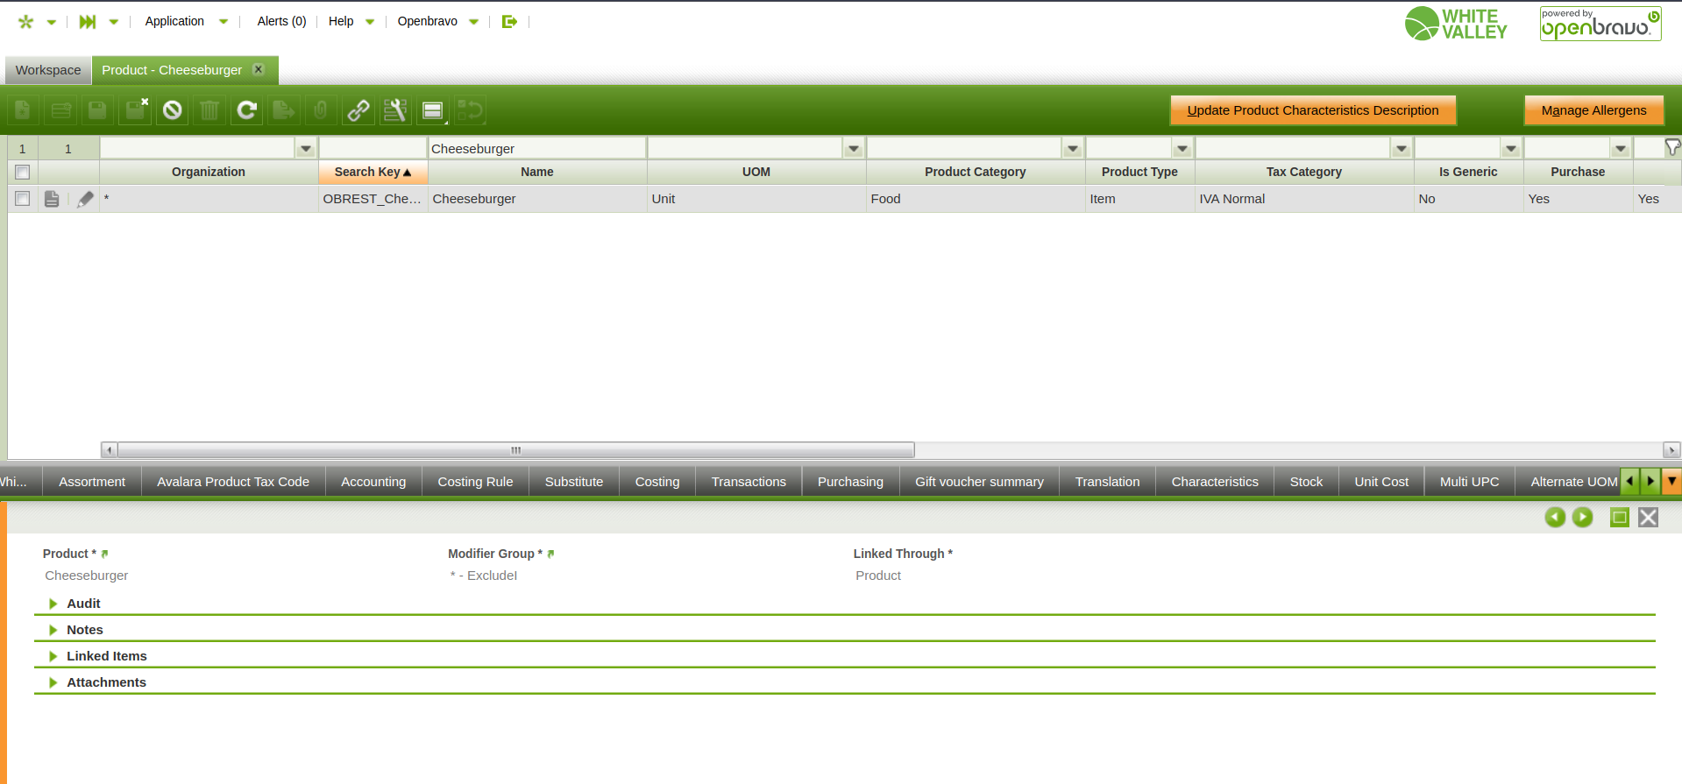Click the link (copy direct link) toolbar icon

(x=358, y=110)
